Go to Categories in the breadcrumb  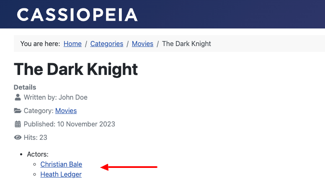(x=107, y=44)
